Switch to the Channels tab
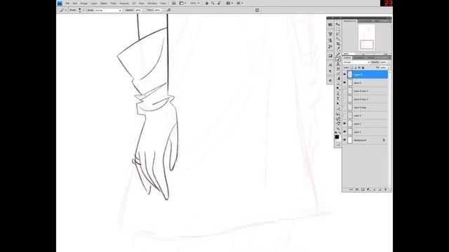449x252 pixels. click(x=358, y=57)
